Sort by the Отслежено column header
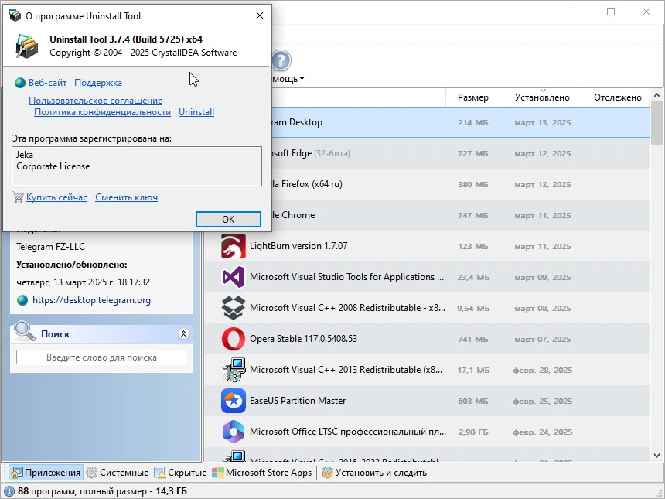 pyautogui.click(x=618, y=97)
